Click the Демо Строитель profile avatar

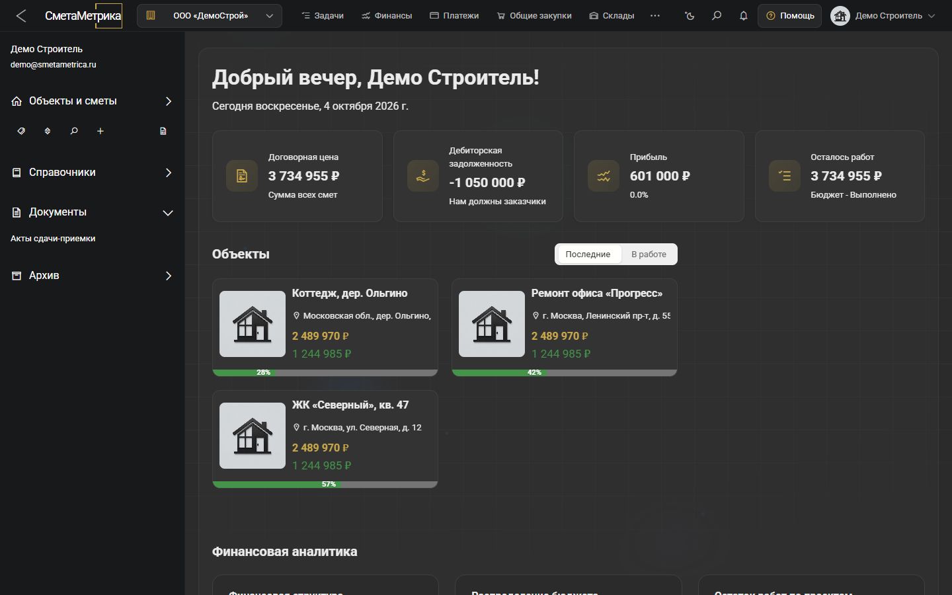click(840, 16)
